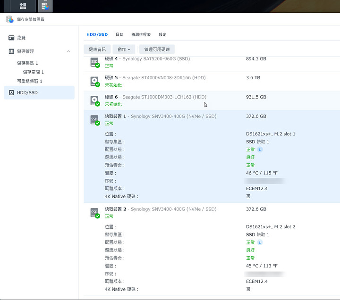This screenshot has width=340, height=300.
Task: Open the DSM main menu grid icon
Action: pyautogui.click(x=23, y=6)
